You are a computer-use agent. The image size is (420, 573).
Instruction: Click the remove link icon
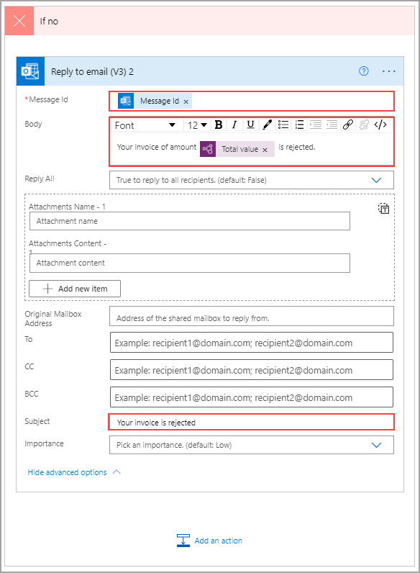click(364, 125)
